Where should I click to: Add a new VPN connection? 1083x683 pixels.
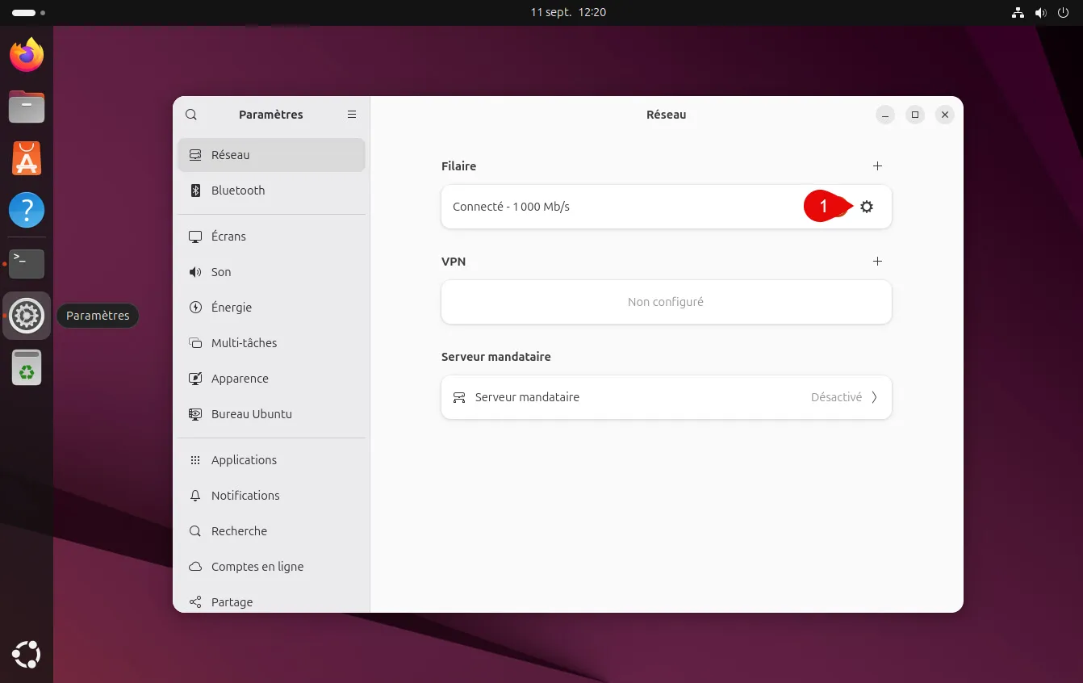[x=877, y=262]
